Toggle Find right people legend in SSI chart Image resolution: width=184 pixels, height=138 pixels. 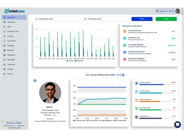(93, 121)
